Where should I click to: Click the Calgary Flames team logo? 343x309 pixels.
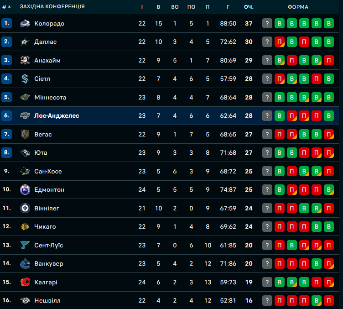25,282
